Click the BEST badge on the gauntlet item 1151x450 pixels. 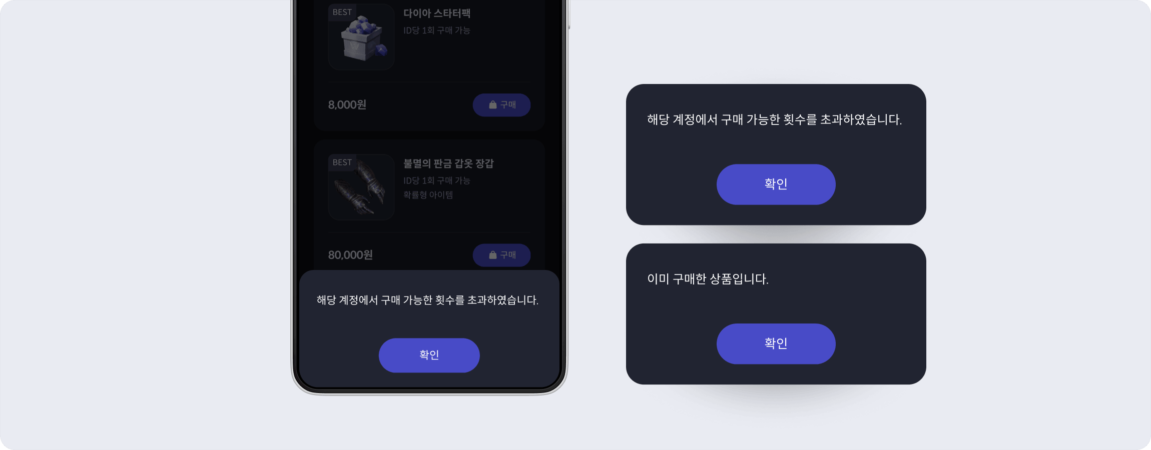pyautogui.click(x=342, y=162)
